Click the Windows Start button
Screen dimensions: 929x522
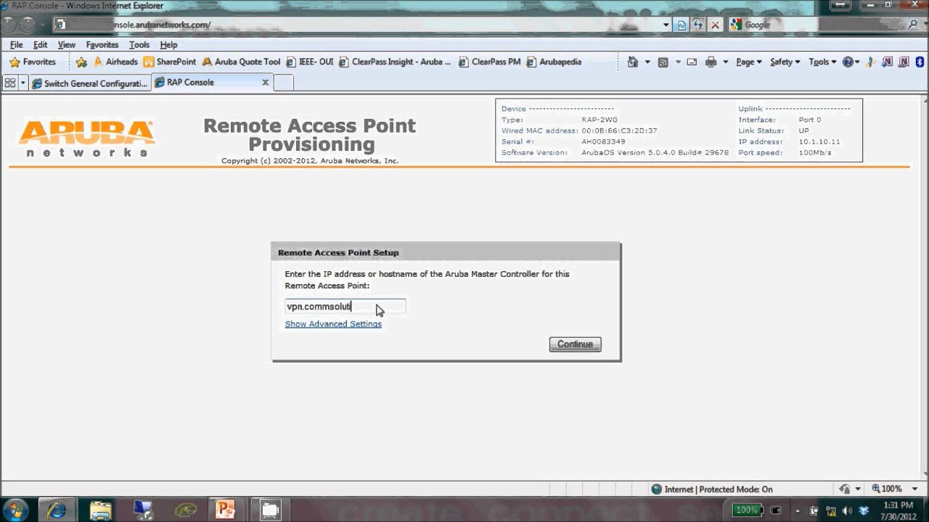pyautogui.click(x=15, y=510)
